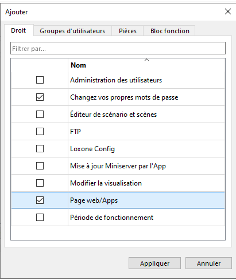
Task: Go to the Droit tab
Action: [18, 30]
